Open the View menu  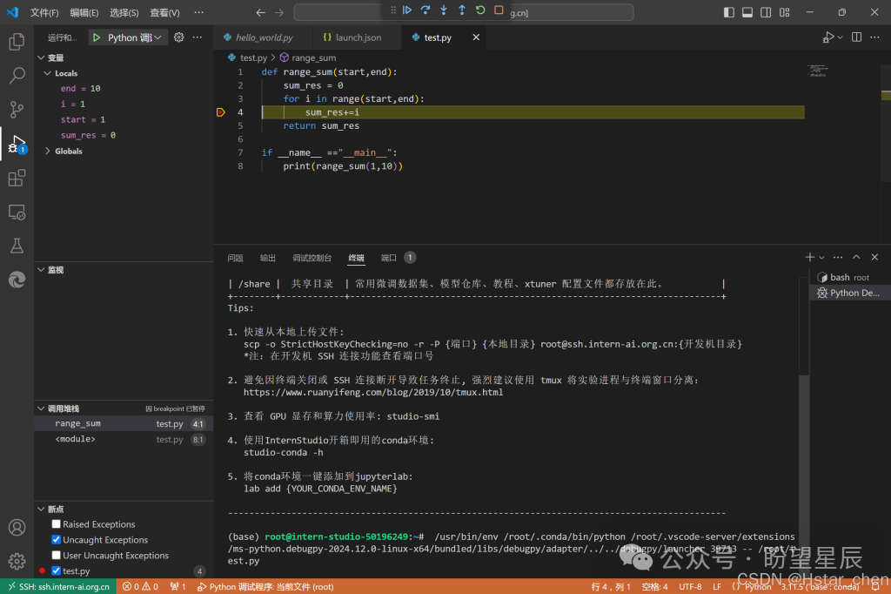pyautogui.click(x=164, y=12)
